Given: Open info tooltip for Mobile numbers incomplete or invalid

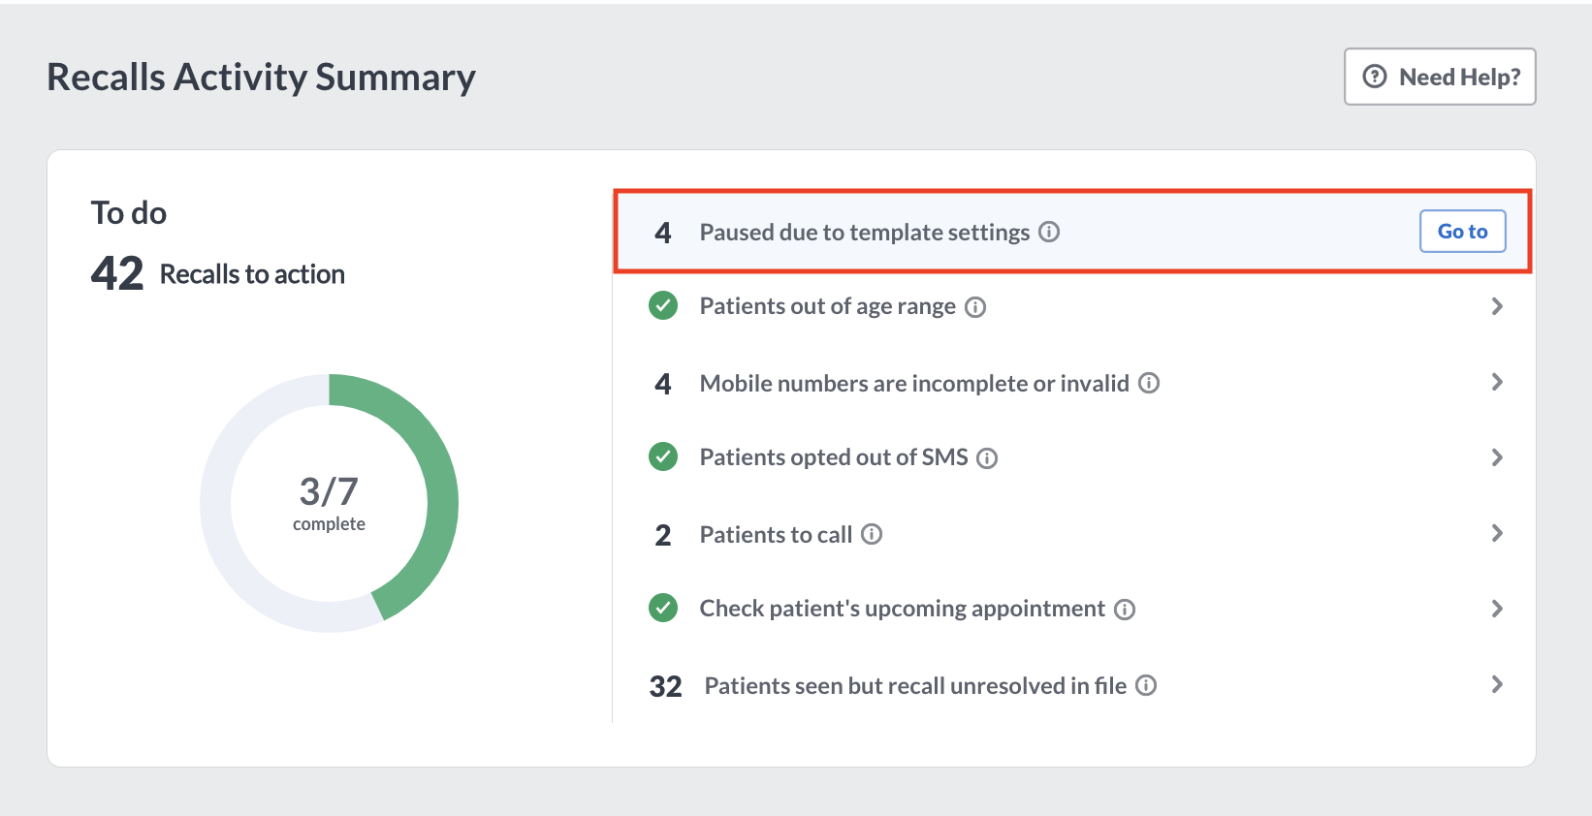Looking at the screenshot, I should point(1149,383).
